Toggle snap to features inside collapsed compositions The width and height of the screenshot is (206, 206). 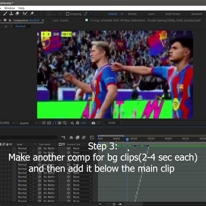click(x=91, y=14)
